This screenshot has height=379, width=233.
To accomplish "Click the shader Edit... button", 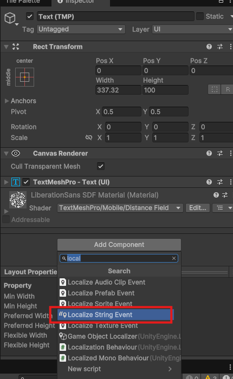I will coord(198,208).
